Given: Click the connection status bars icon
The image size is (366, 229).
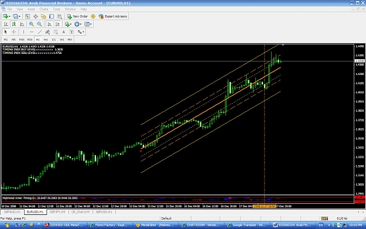Looking at the screenshot, I should (324, 218).
